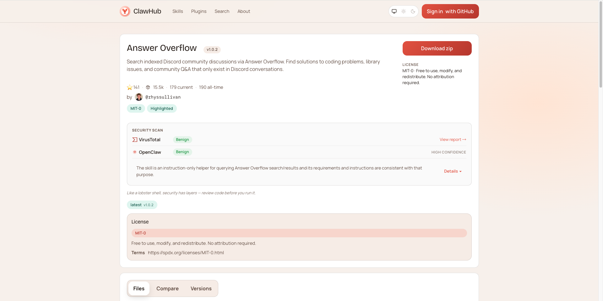The image size is (603, 301).
Task: Select the Versions tab
Action: (x=201, y=288)
